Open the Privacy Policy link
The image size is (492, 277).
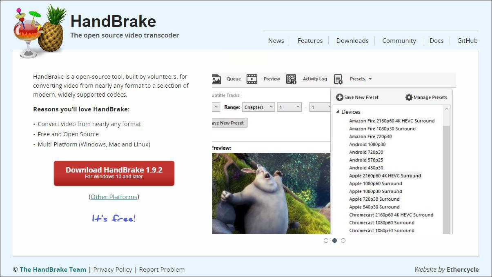[113, 269]
